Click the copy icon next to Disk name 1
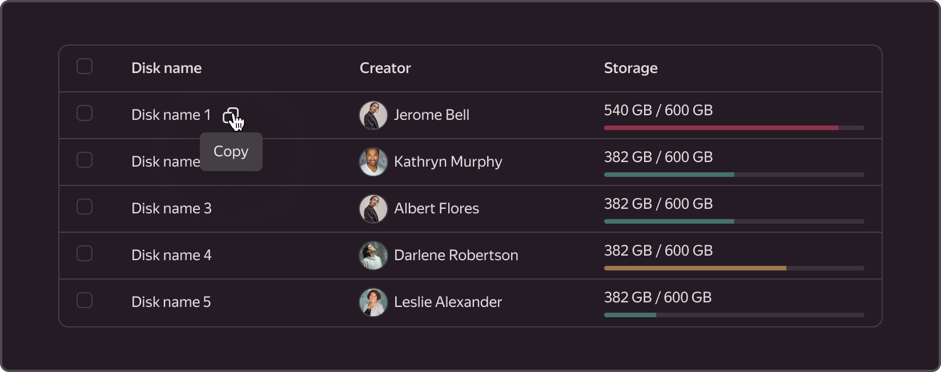Viewport: 941px width, 372px height. click(x=231, y=116)
